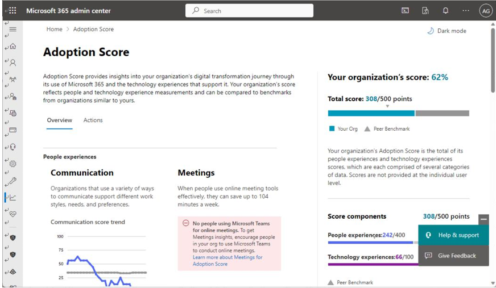The height and width of the screenshot is (288, 496).
Task: Click the Meetings heading
Action: [196, 173]
